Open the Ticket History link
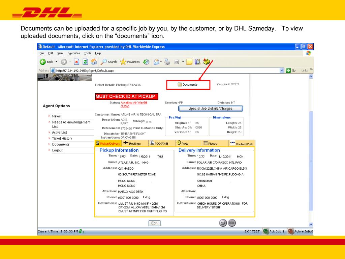Screen dimensions: 345x259 click(x=62, y=138)
